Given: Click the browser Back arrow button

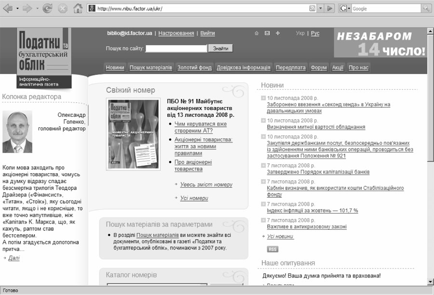Looking at the screenshot, I should (8, 9).
